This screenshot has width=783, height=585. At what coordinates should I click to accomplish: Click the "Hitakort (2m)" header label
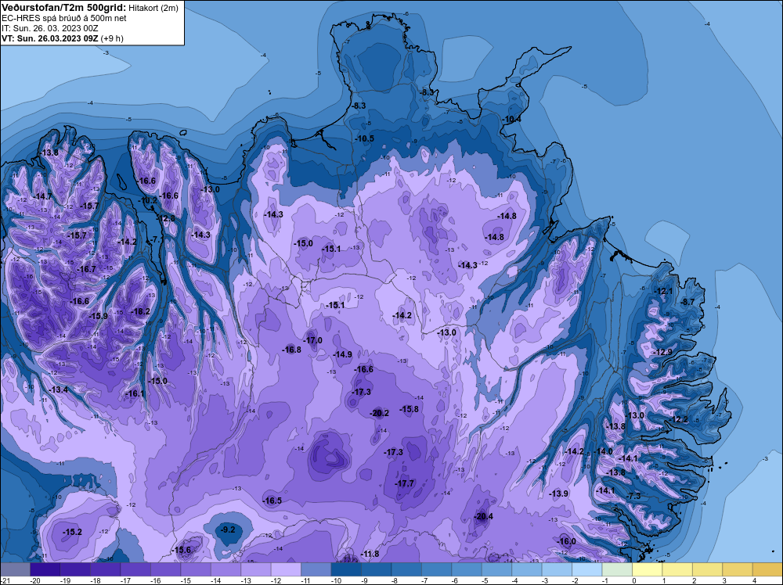pos(153,8)
